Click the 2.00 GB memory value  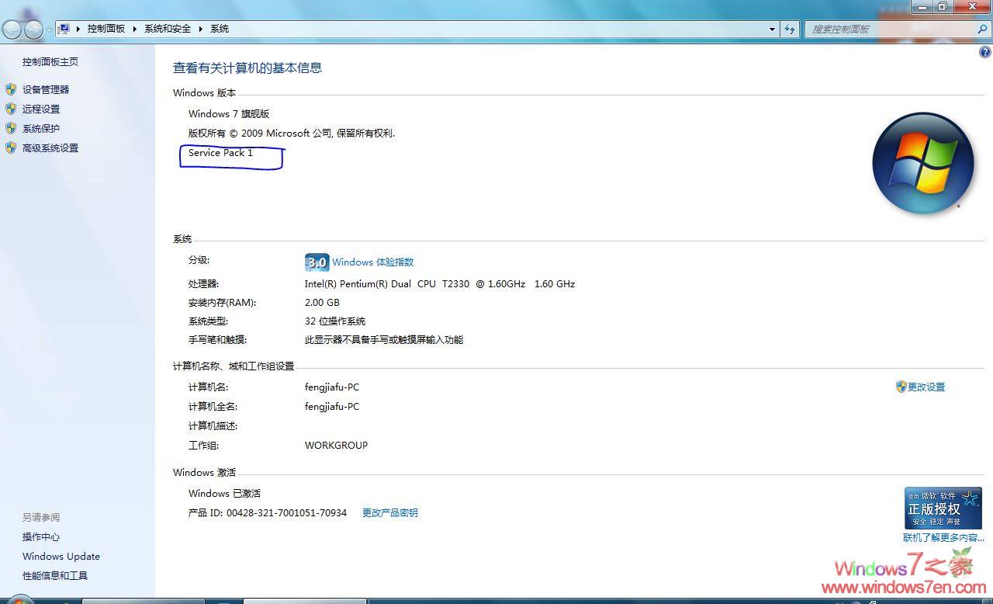(x=322, y=302)
